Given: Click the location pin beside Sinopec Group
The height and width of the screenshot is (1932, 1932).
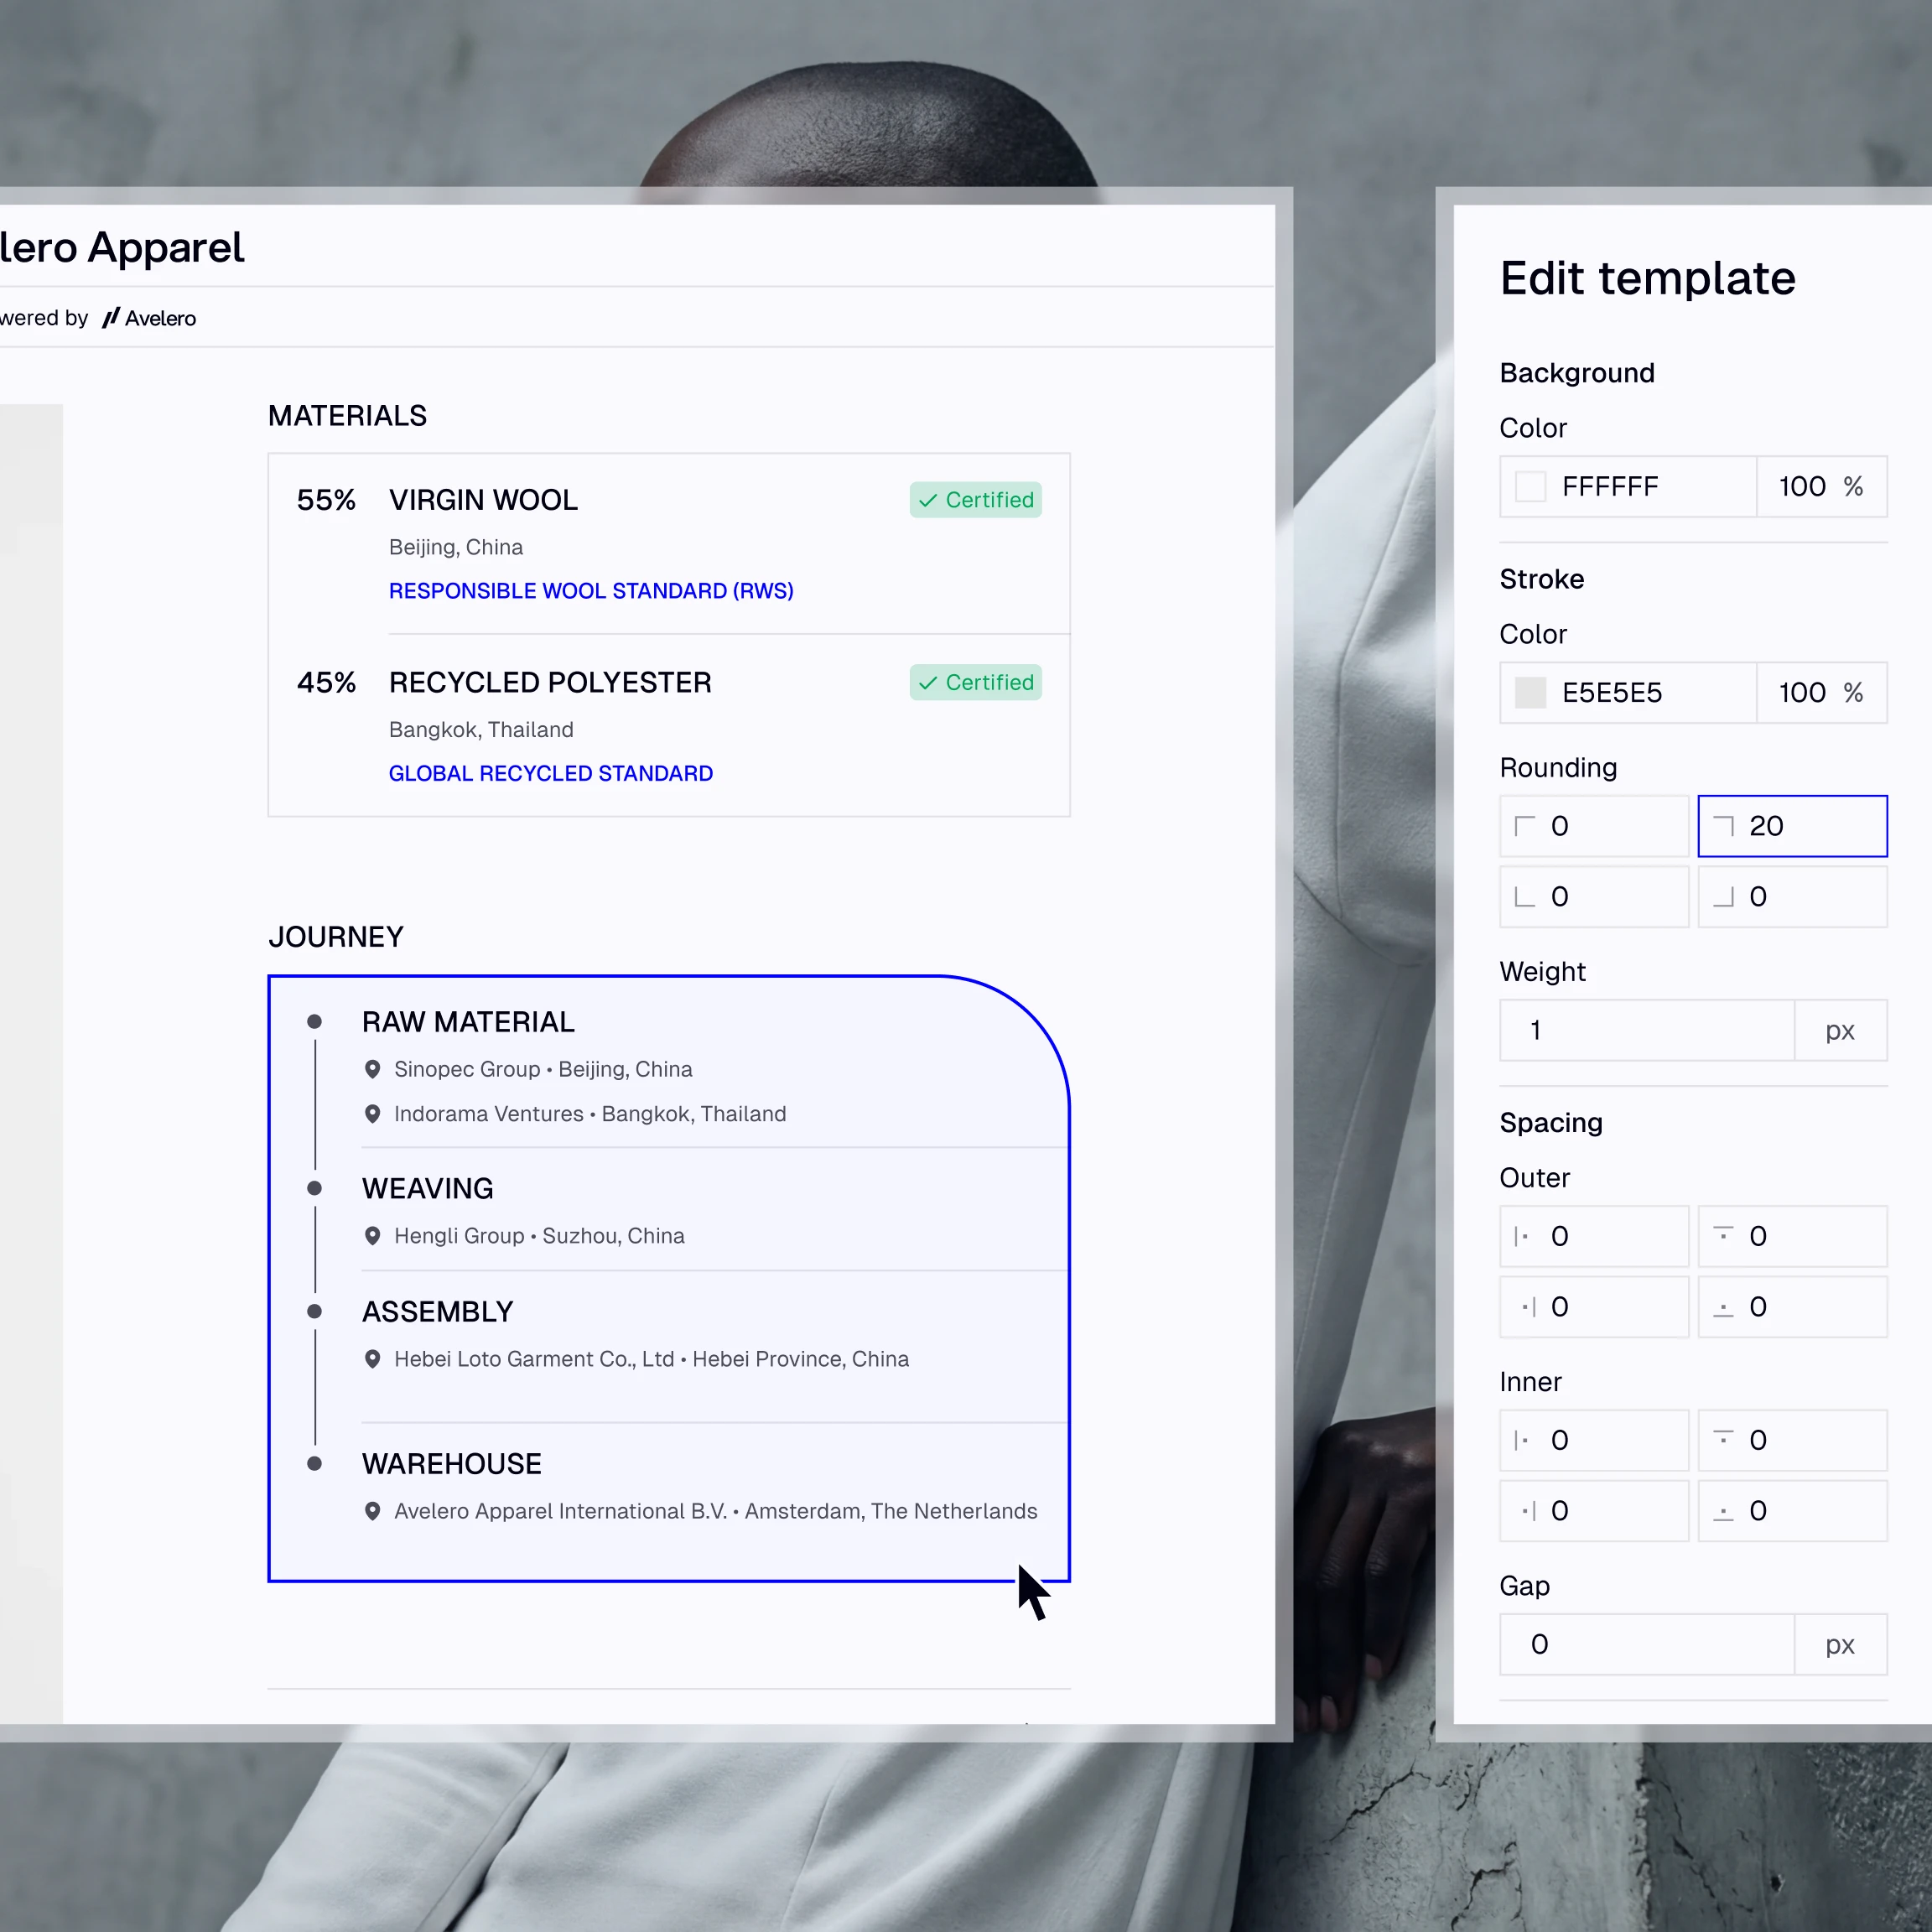Looking at the screenshot, I should coord(374,1069).
